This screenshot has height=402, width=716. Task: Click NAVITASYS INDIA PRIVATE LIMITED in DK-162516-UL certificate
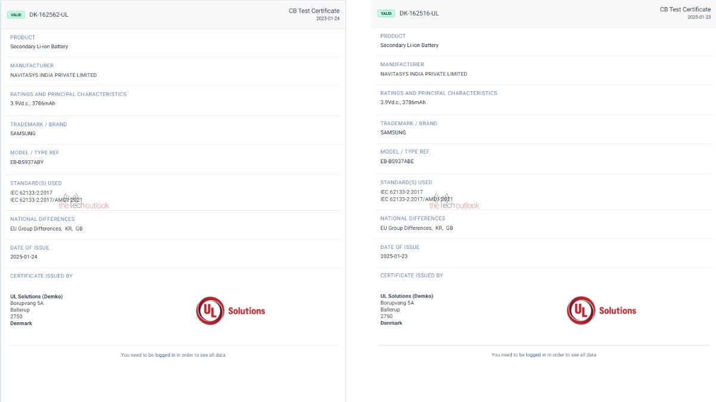point(424,74)
